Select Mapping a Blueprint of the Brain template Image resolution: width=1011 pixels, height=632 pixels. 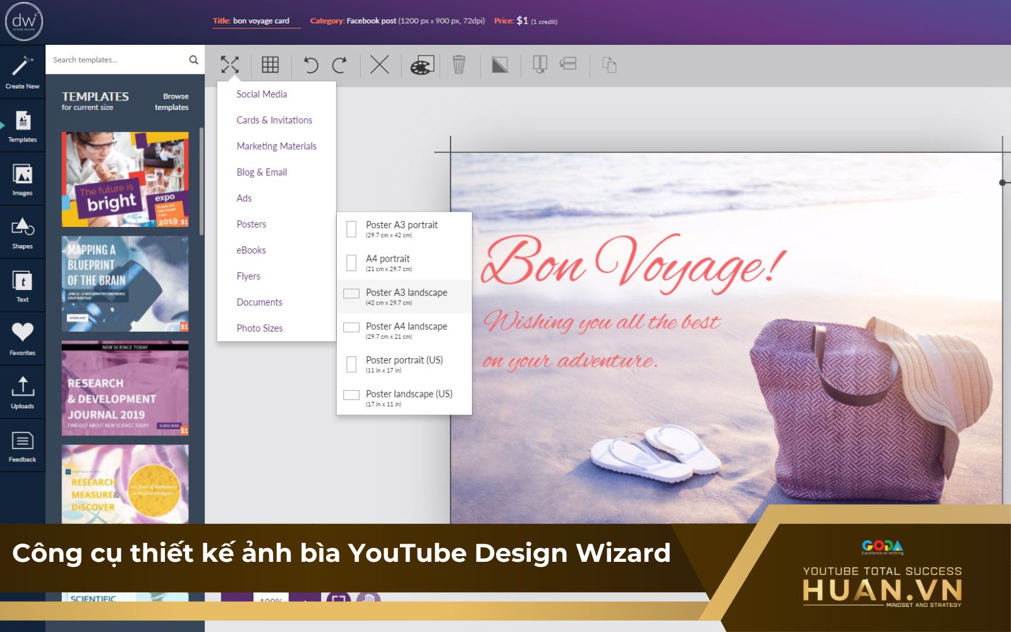[x=125, y=284]
